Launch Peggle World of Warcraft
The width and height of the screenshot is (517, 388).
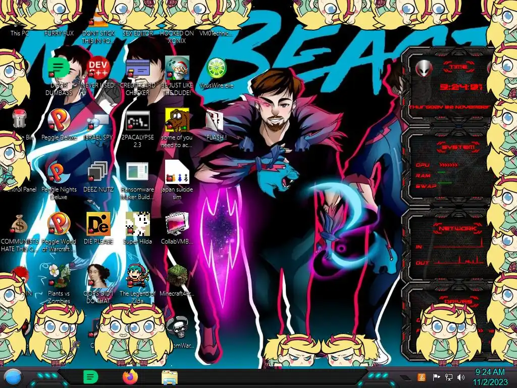59,224
